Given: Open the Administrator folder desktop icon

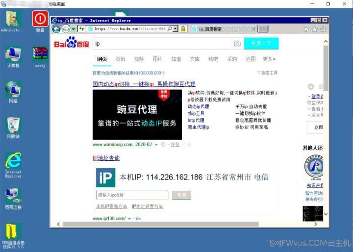Looking at the screenshot, I should point(13,21).
